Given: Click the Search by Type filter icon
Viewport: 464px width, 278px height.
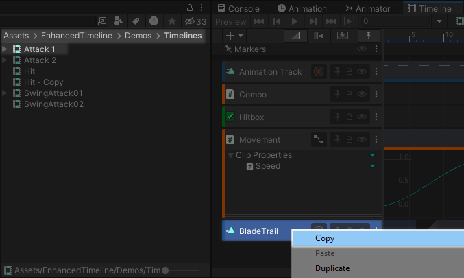Looking at the screenshot, I should (x=119, y=21).
